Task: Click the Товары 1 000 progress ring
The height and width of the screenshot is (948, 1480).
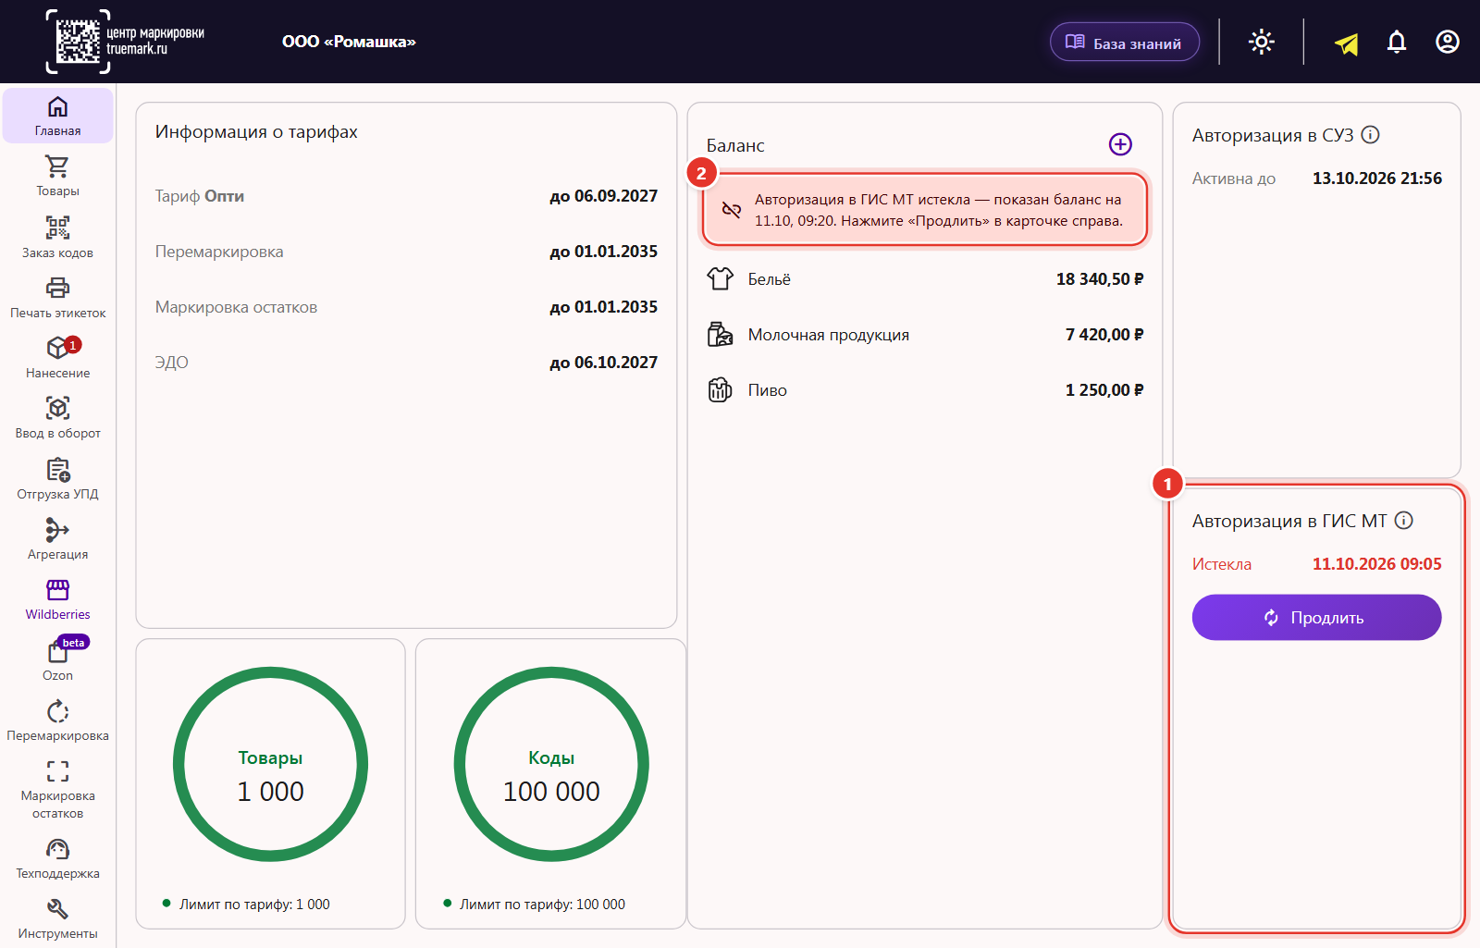Action: tap(270, 764)
